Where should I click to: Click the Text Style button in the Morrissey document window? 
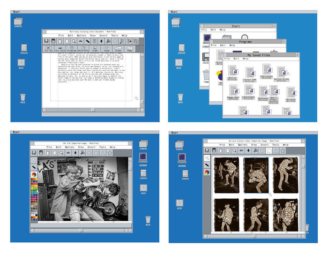coord(60,49)
